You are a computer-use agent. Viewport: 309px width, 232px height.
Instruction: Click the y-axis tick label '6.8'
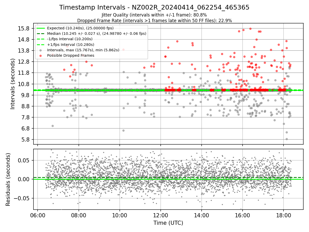(x=25, y=128)
